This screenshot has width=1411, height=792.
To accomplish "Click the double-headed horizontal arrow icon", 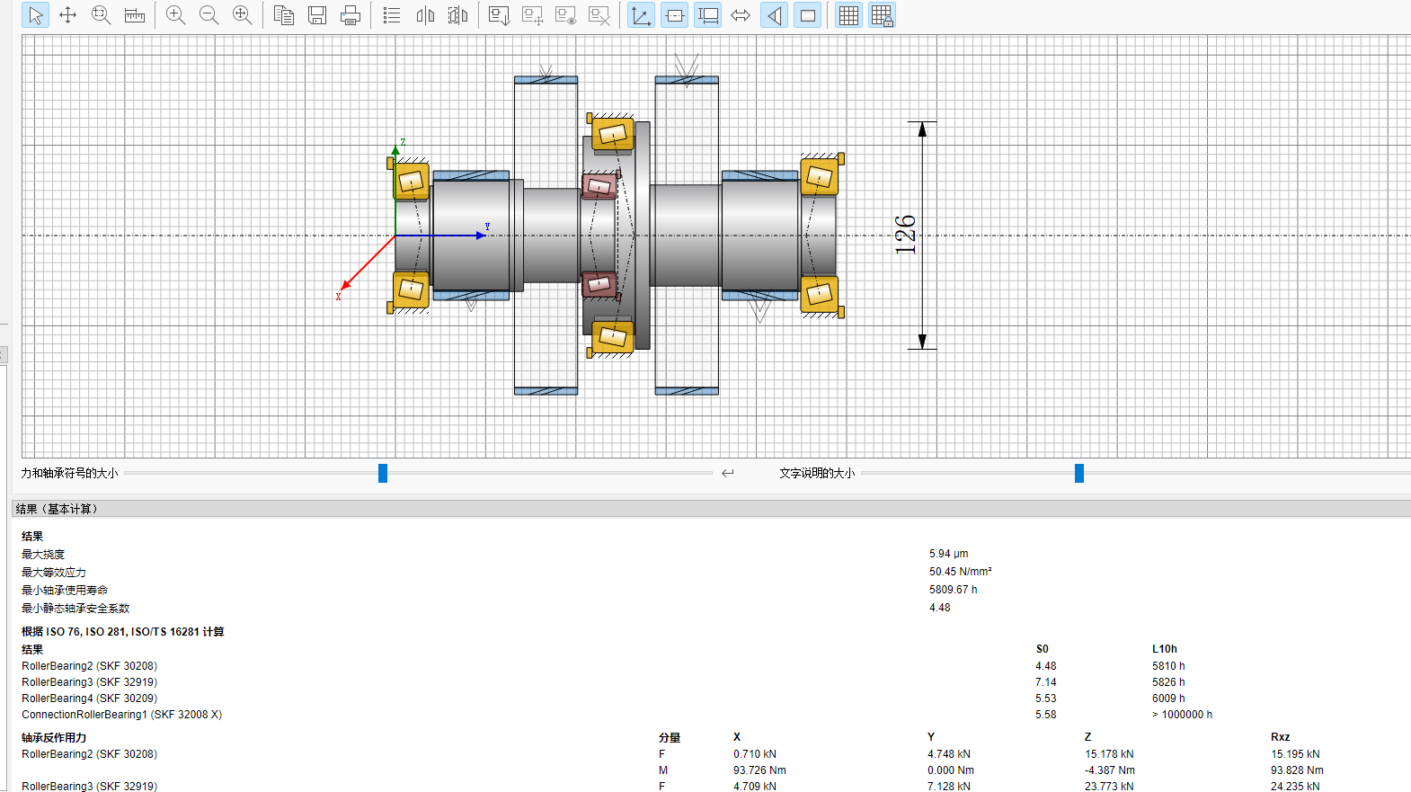I will click(x=741, y=15).
